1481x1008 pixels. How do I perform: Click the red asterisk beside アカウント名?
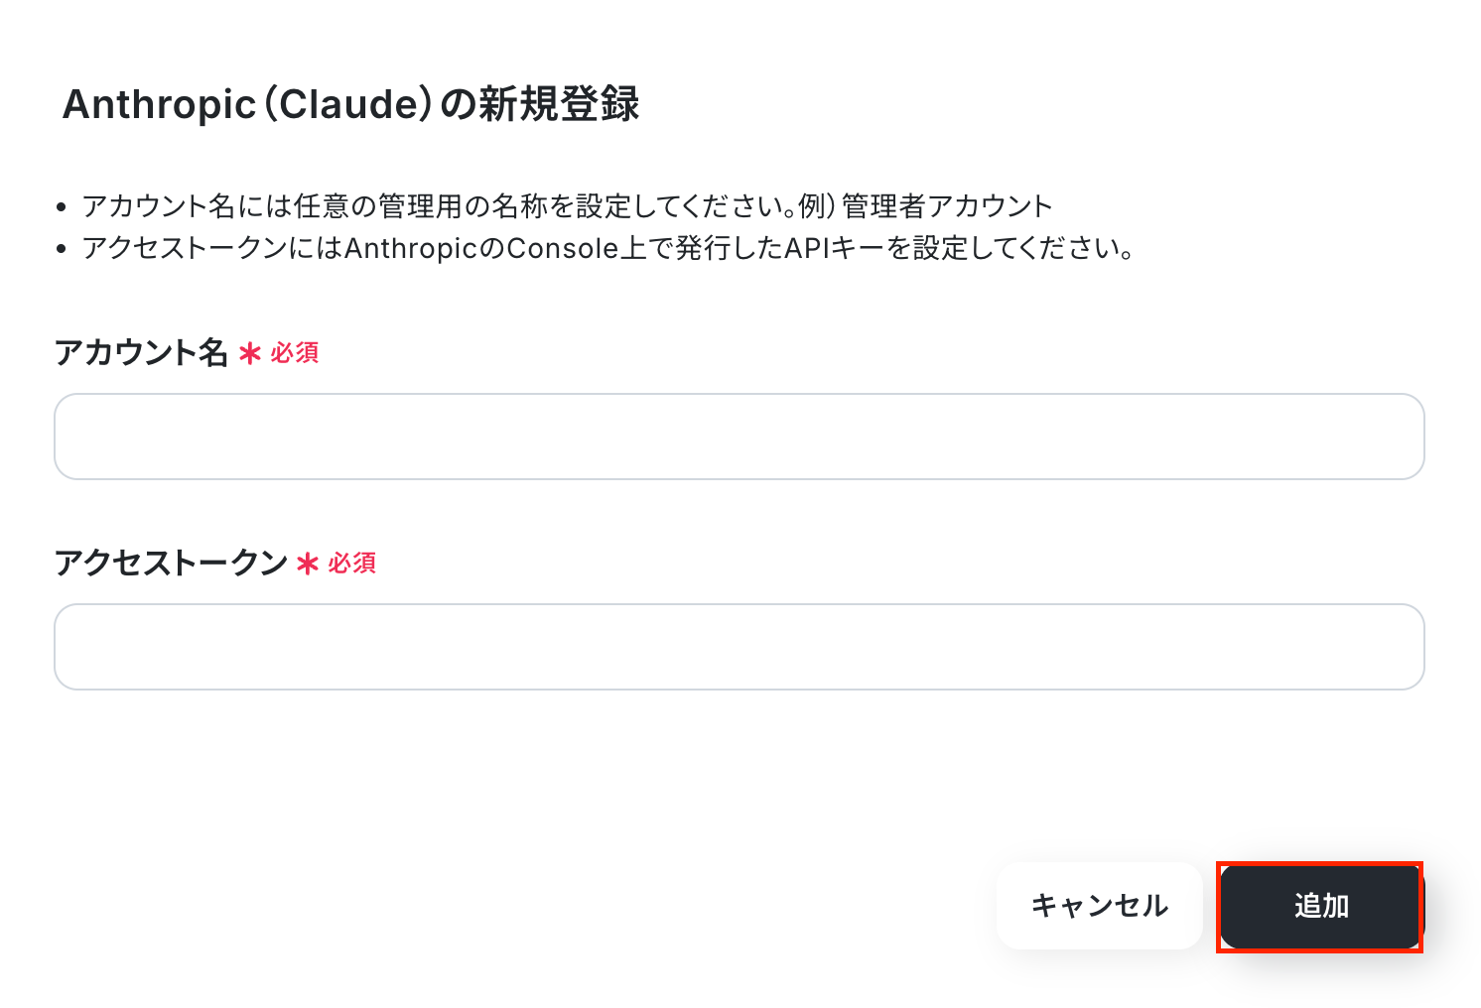click(250, 353)
